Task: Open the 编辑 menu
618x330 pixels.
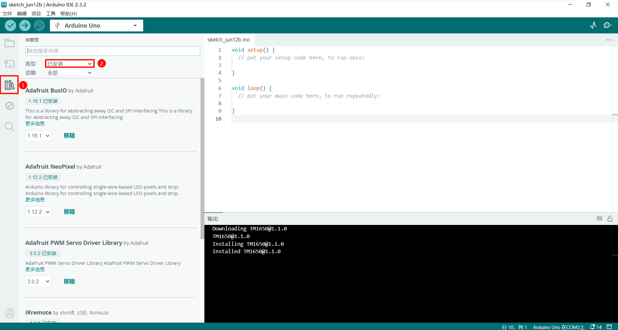Action: click(22, 13)
